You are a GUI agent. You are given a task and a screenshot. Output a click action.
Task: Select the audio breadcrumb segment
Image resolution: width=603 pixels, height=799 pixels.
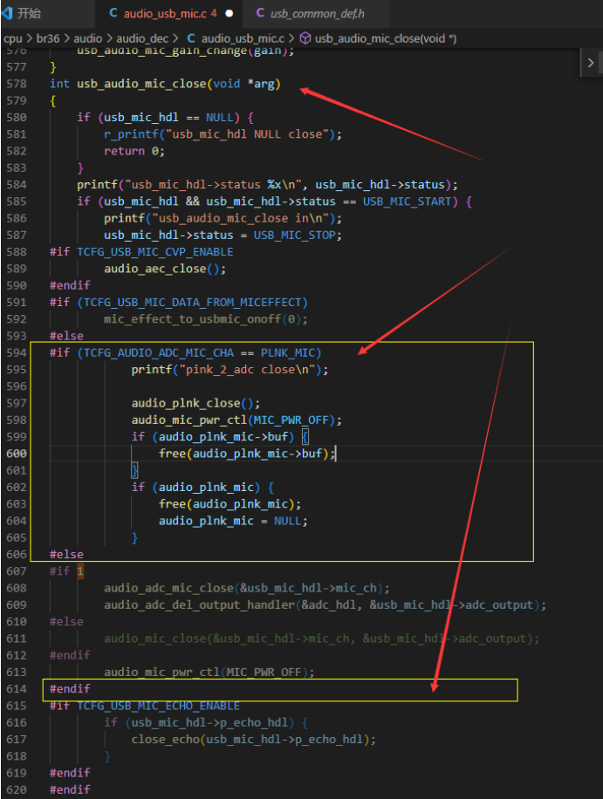(x=87, y=38)
